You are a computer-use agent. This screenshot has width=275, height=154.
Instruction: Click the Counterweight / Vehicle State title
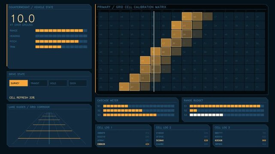pos(31,7)
